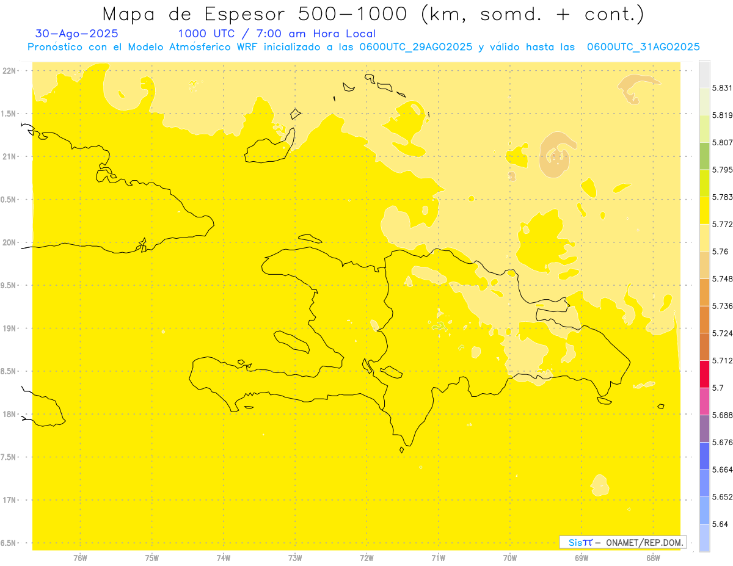
Task: Click the longitude label 72W
Action: click(366, 557)
